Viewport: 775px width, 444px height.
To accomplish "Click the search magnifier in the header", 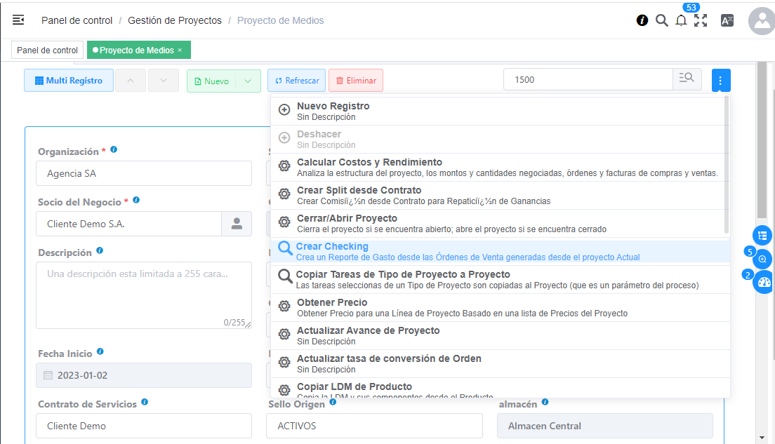I will [x=661, y=20].
